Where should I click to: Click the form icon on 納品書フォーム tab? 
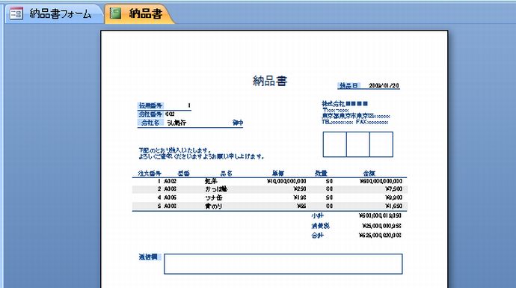[x=16, y=13]
